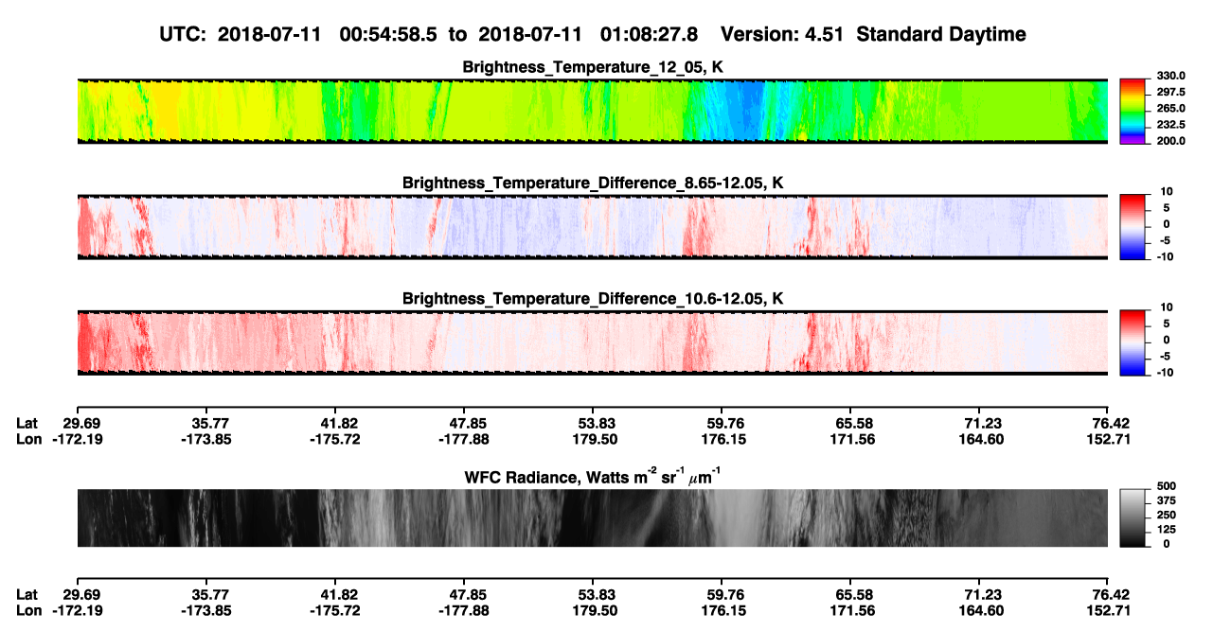Click the WFC Radiance panel title
This screenshot has height=631, width=1231.
point(593,478)
